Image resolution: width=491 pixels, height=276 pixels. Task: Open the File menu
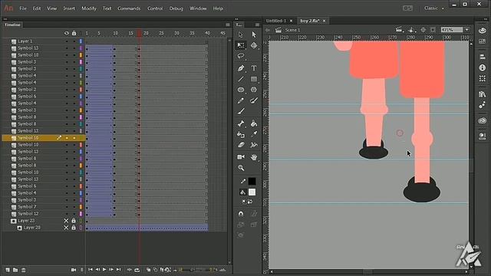click(23, 8)
